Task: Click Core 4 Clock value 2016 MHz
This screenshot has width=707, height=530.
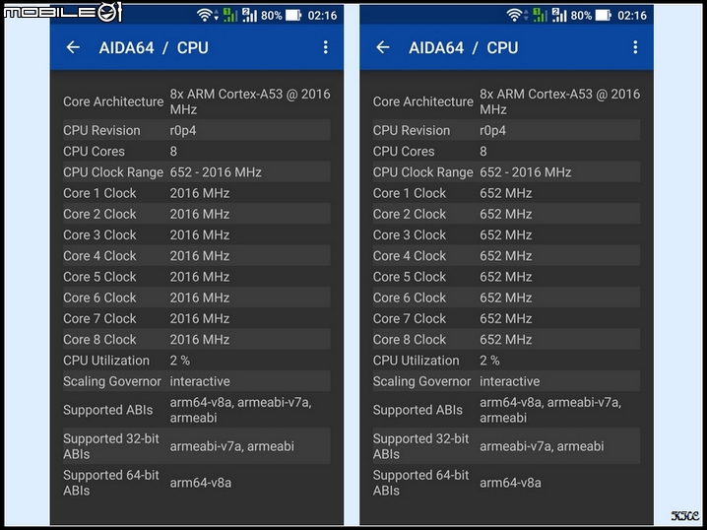Action: [x=200, y=256]
